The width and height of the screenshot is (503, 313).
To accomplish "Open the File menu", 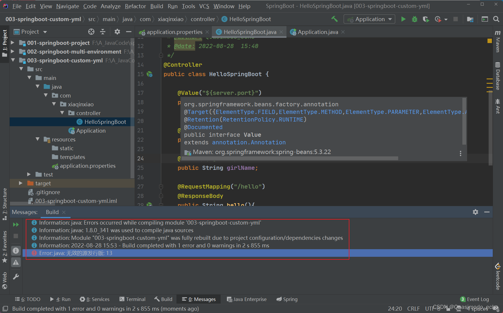I will tap(17, 6).
